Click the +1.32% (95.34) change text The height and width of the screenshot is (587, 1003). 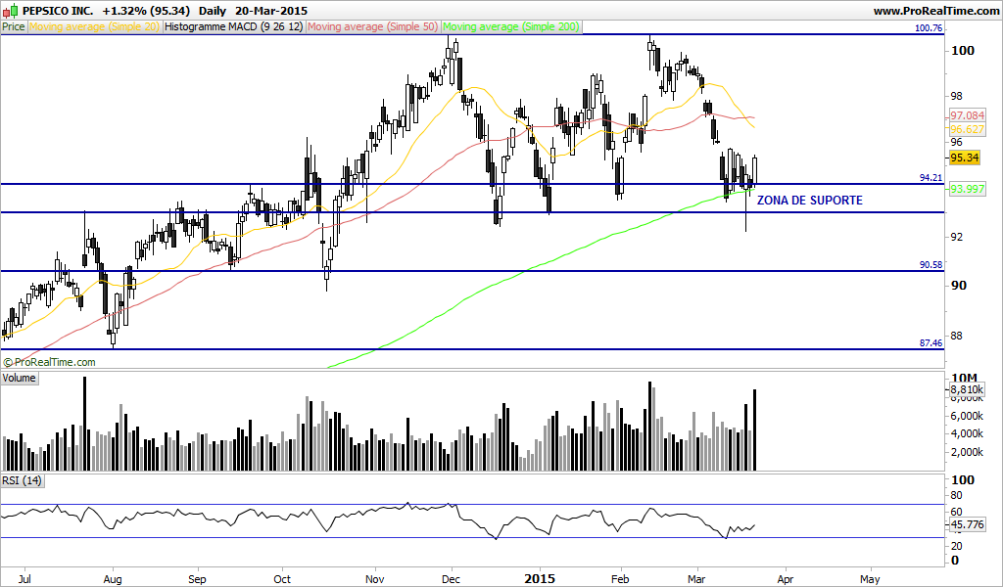coord(146,11)
